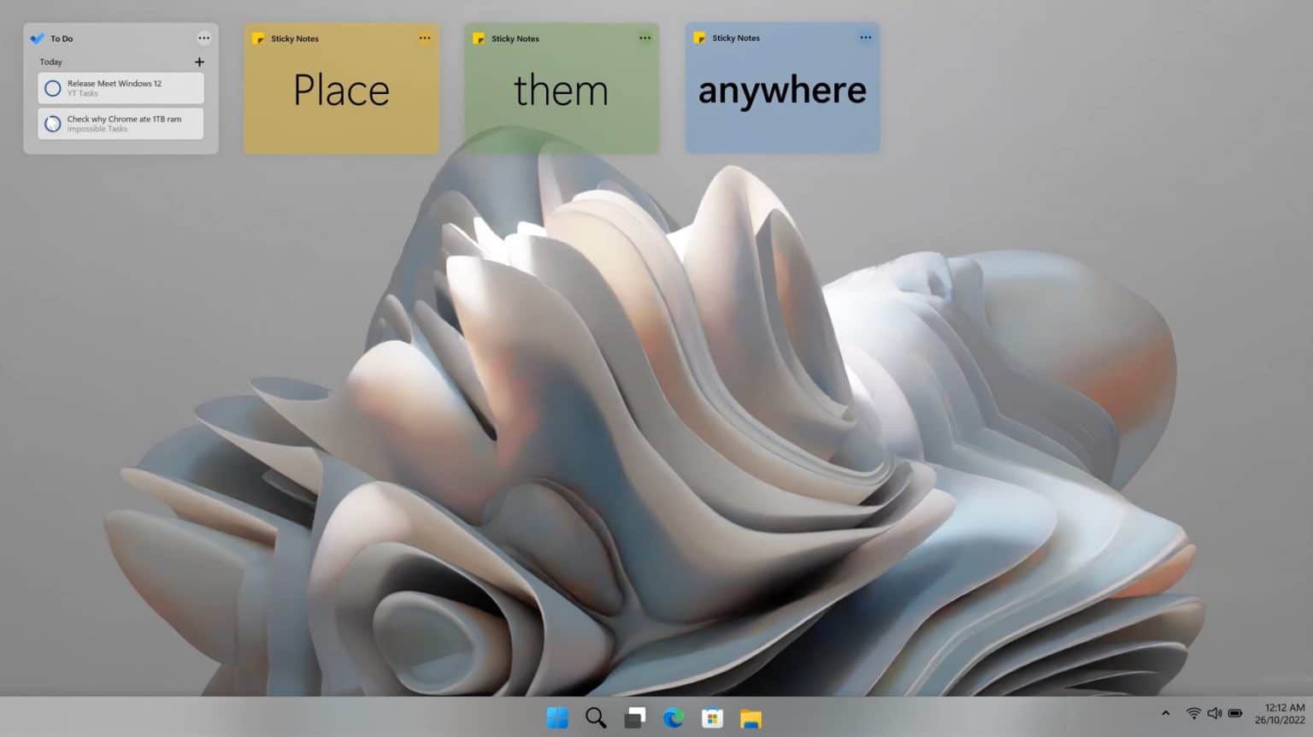Launch the Microsoft Store

[712, 718]
